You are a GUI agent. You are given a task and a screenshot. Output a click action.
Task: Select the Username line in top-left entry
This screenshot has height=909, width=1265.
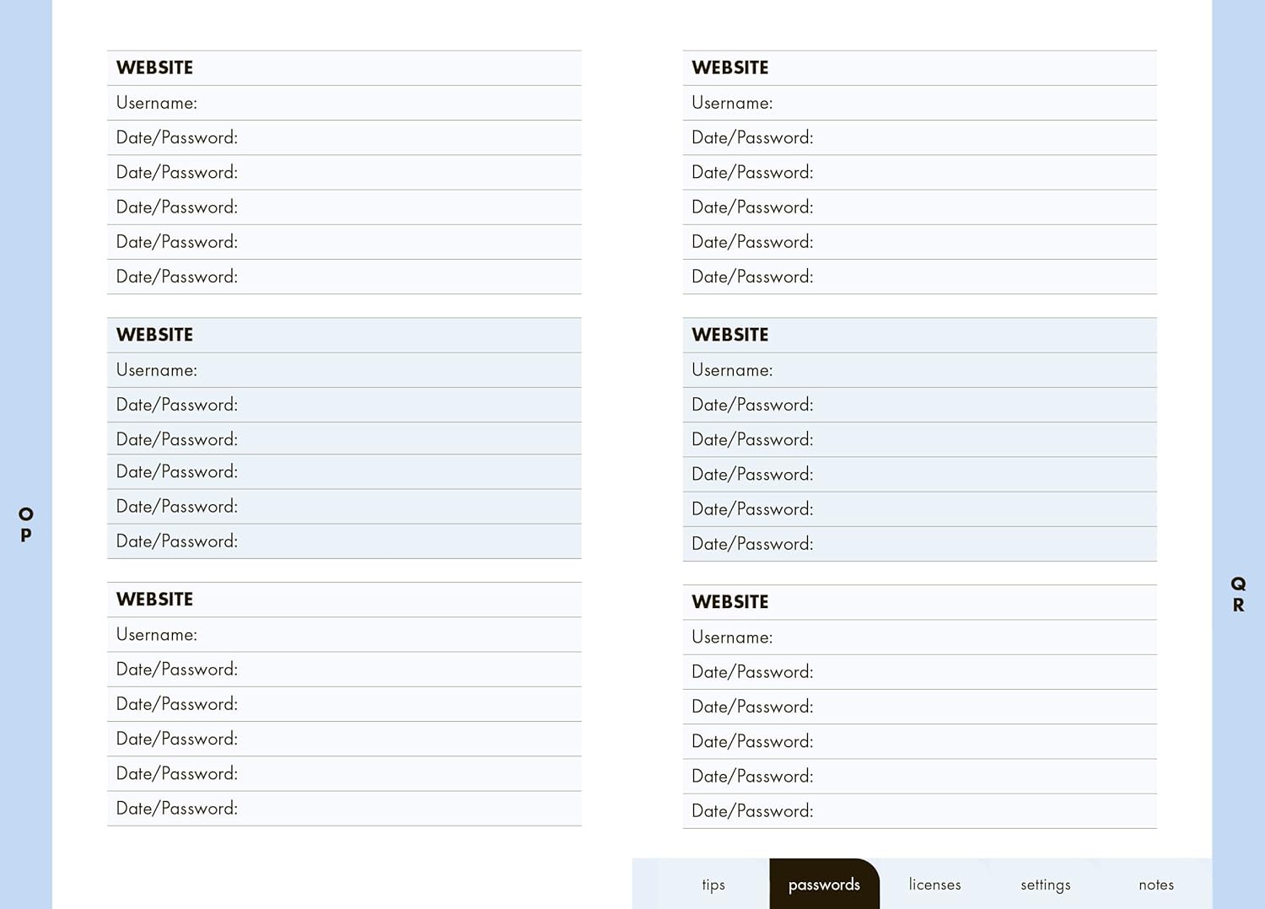click(344, 103)
